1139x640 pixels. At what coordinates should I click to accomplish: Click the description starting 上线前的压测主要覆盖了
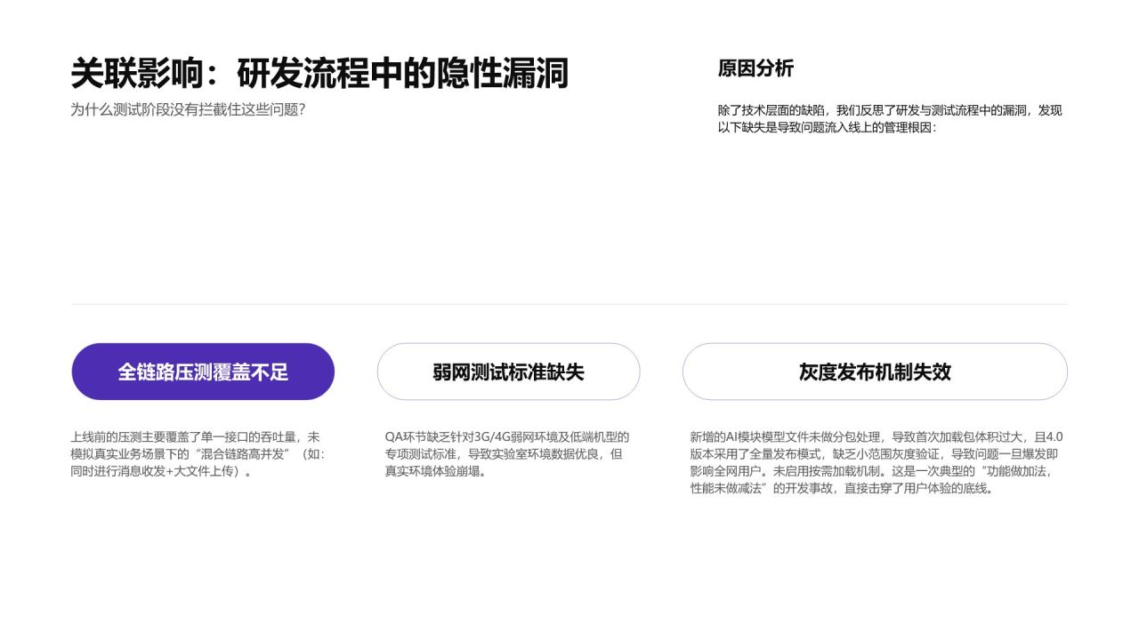coord(198,454)
